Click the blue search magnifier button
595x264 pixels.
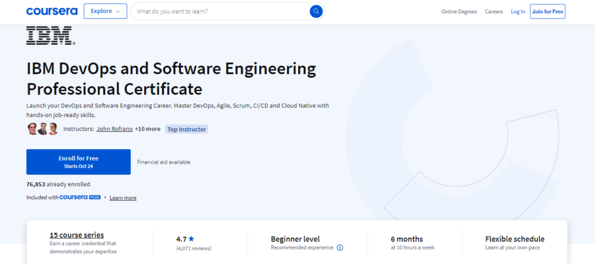point(316,12)
